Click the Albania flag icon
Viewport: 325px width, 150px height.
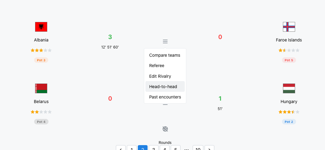pos(41,27)
